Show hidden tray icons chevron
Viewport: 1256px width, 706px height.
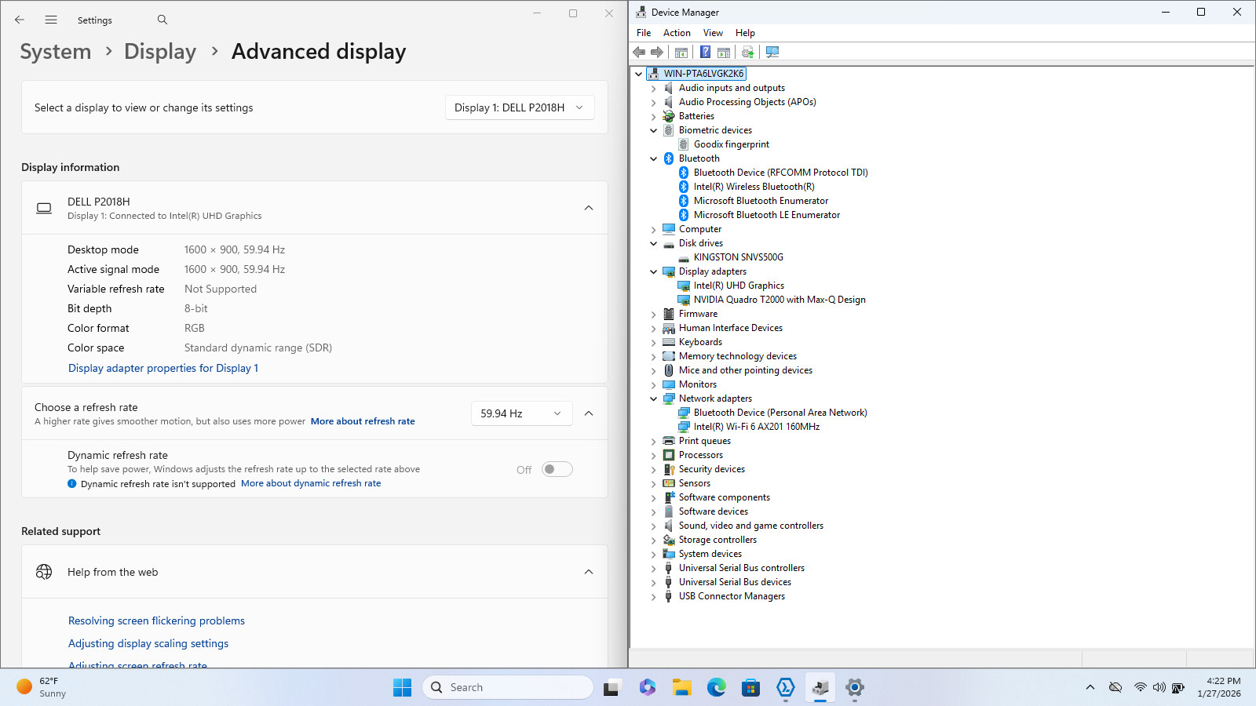1090,687
